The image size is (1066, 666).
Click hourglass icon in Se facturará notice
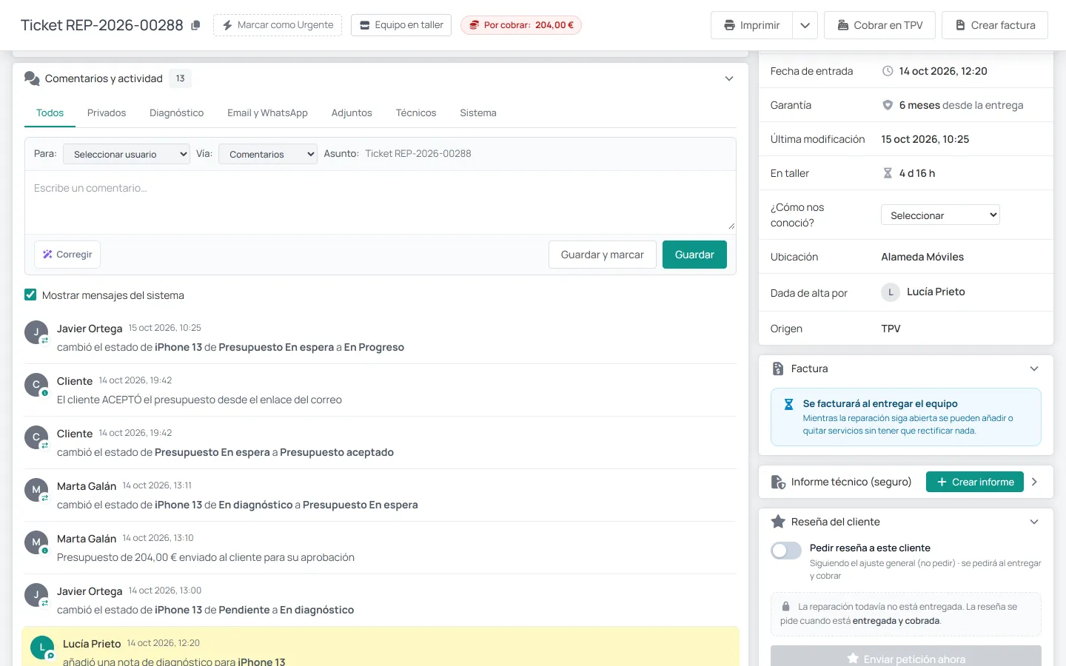pyautogui.click(x=788, y=405)
